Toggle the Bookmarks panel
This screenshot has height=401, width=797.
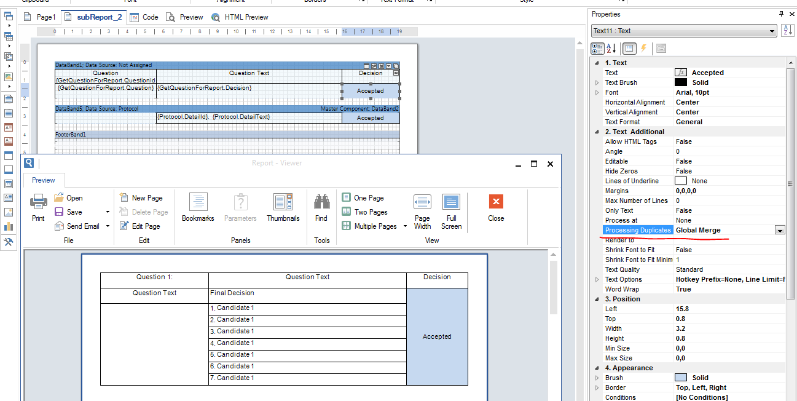point(198,207)
